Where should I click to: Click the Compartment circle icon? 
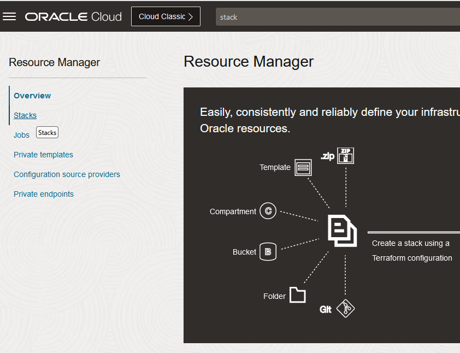tap(268, 211)
